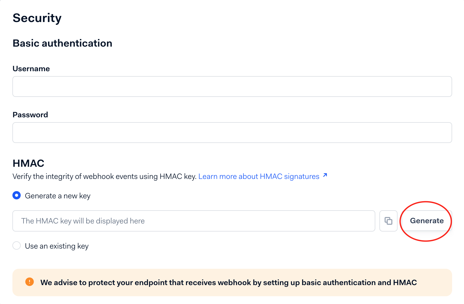Click the advisory banner's empty right edge

[437, 283]
